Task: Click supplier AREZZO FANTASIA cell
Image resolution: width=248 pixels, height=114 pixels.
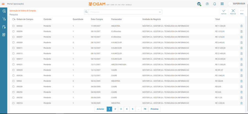Action: (118, 65)
